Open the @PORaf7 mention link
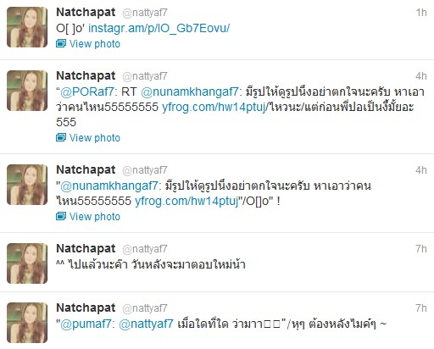 click(x=87, y=91)
